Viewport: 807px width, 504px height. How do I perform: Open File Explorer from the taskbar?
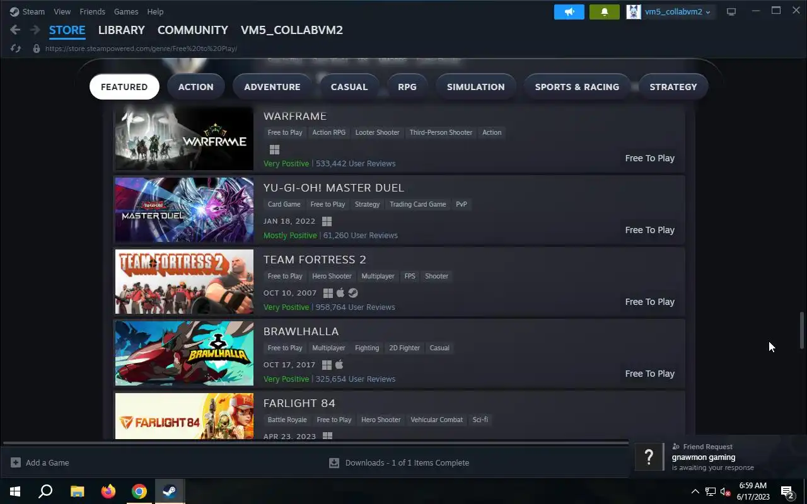tap(77, 491)
